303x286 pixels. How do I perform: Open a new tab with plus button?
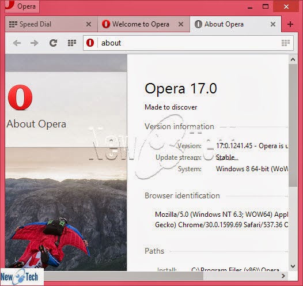(x=290, y=24)
